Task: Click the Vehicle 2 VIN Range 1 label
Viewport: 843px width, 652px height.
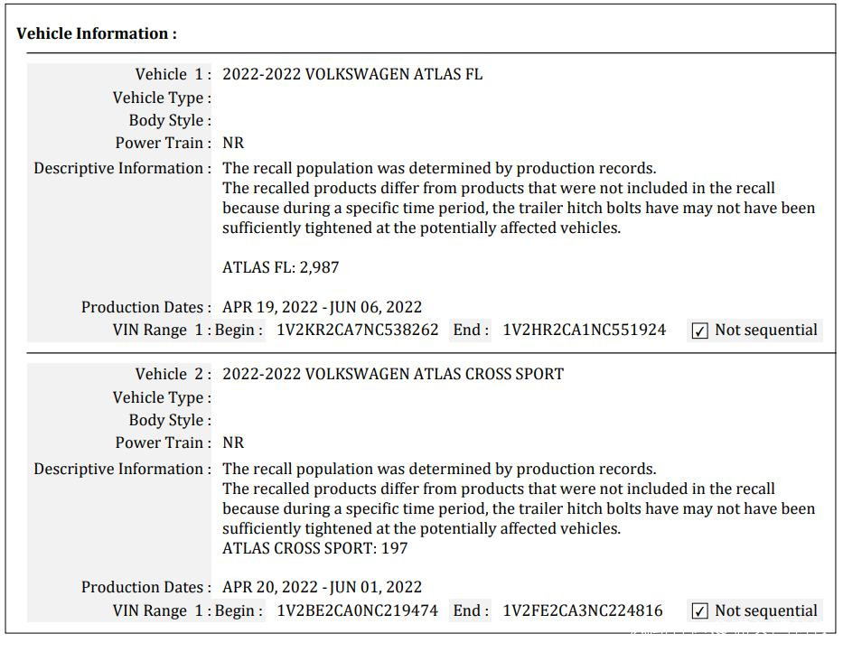Action: click(x=161, y=610)
